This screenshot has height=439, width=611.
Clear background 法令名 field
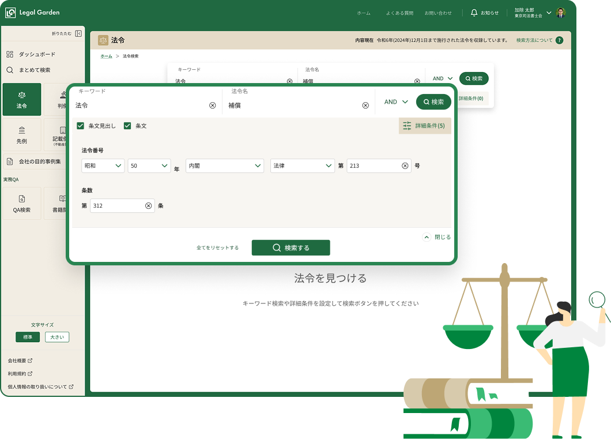pos(417,81)
